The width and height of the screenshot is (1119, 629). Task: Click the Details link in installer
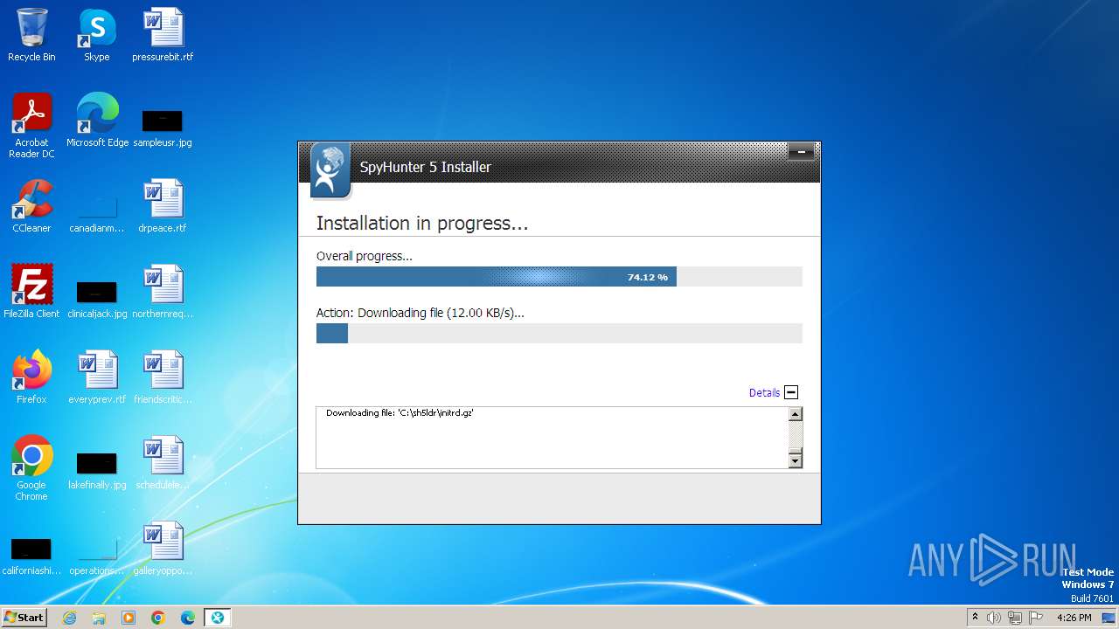(x=764, y=393)
